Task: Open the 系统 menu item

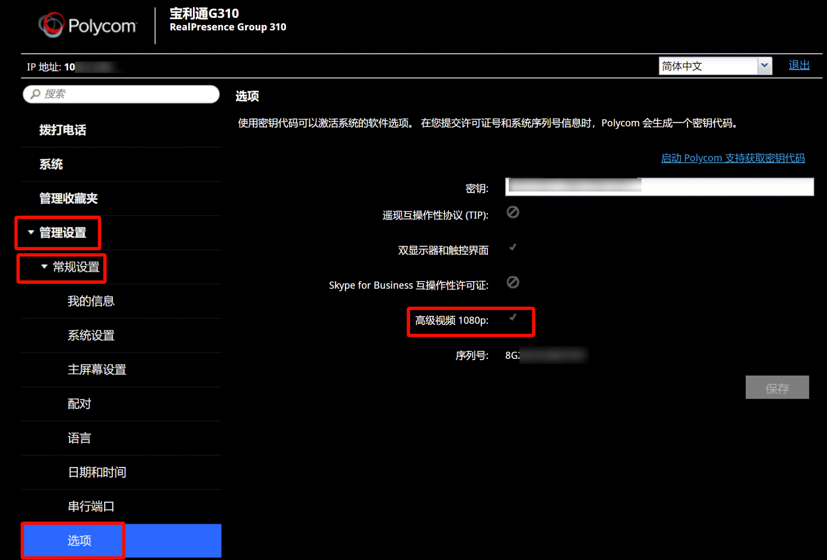Action: tap(51, 164)
